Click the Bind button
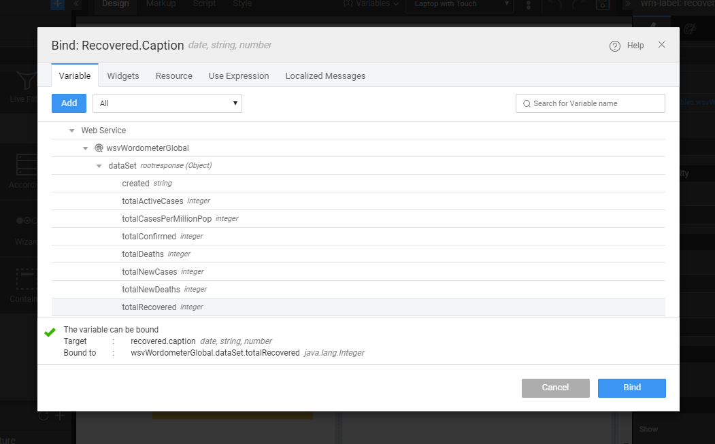 tap(631, 388)
